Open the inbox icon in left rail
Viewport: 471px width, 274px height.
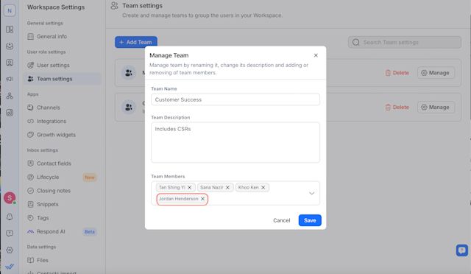[x=10, y=46]
